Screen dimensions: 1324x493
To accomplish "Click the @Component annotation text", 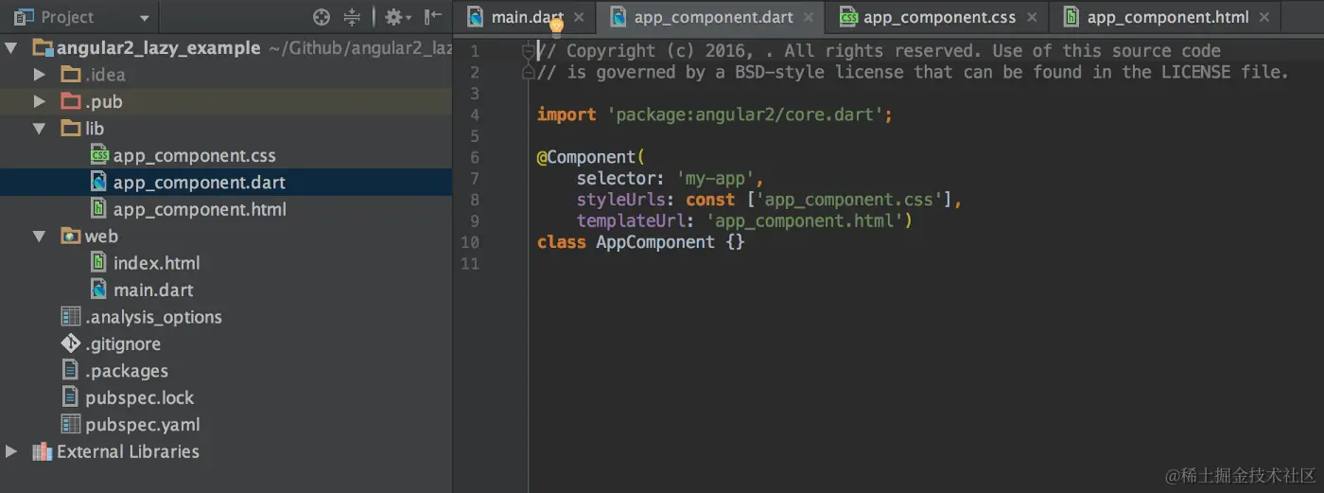I will point(590,157).
